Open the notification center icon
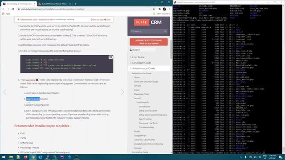 point(281,157)
